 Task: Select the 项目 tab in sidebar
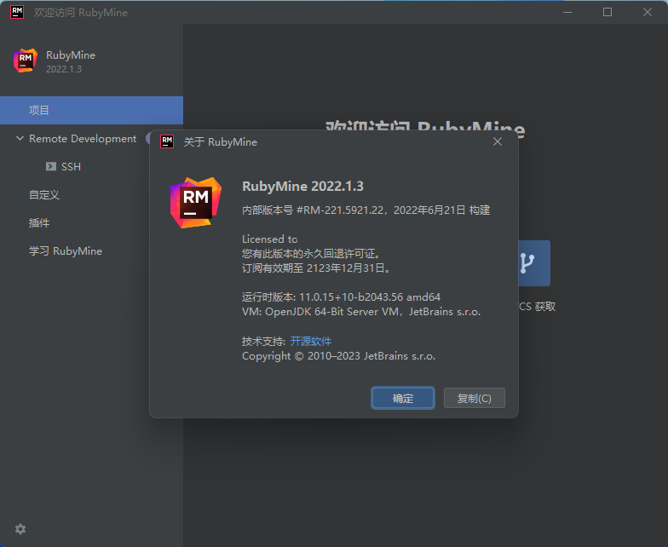pos(92,111)
